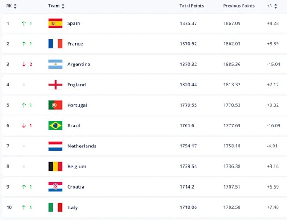Click the Total Points column header
The image size is (287, 220).
(x=191, y=6)
